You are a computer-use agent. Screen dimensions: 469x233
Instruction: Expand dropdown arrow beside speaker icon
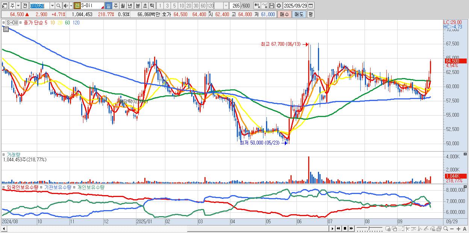[71, 6]
